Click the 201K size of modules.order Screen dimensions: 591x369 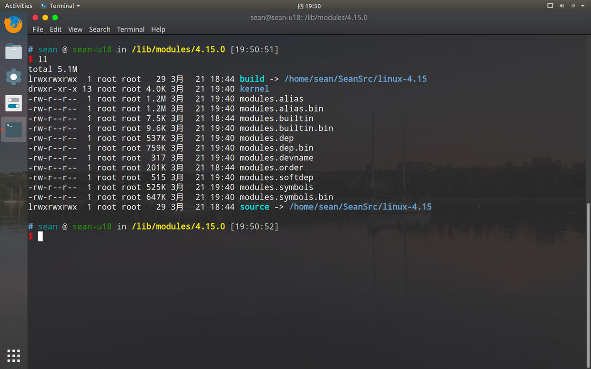156,168
